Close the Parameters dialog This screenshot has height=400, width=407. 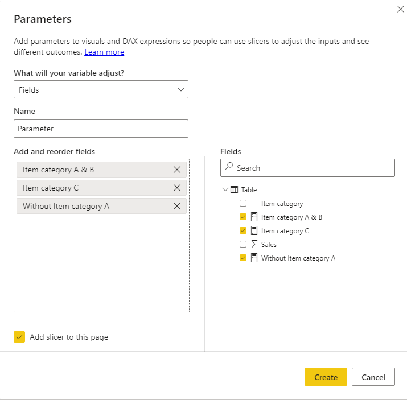401,9
